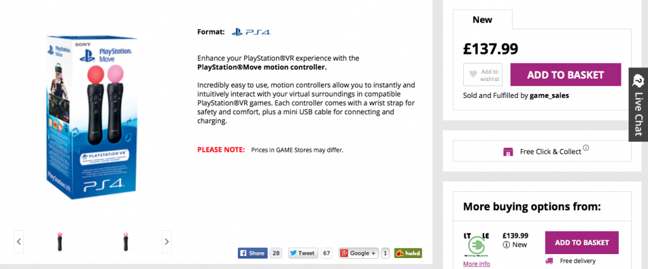Add the £137.99 item to basket
Viewport: 648px width, 269px height.
point(565,75)
